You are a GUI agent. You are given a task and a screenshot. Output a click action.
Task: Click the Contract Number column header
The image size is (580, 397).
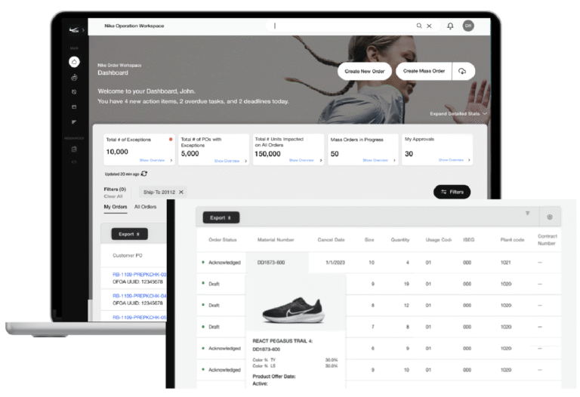pos(547,239)
